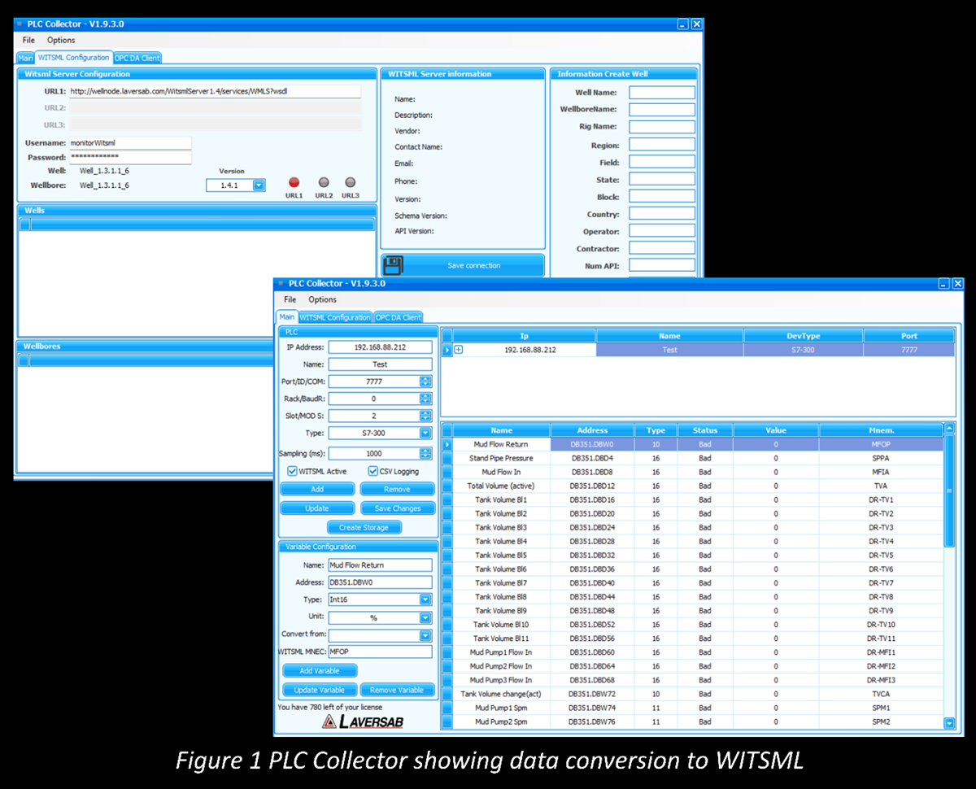Click the grey URL3 status indicator
Viewport: 976px width, 789px height.
351,183
